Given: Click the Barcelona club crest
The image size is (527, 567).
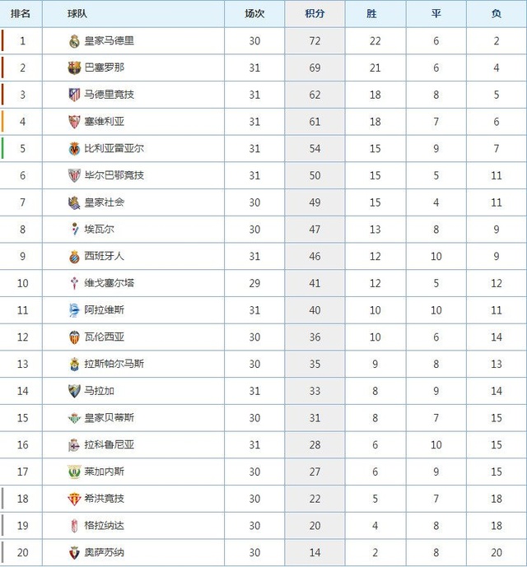Looking at the screenshot, I should point(74,67).
